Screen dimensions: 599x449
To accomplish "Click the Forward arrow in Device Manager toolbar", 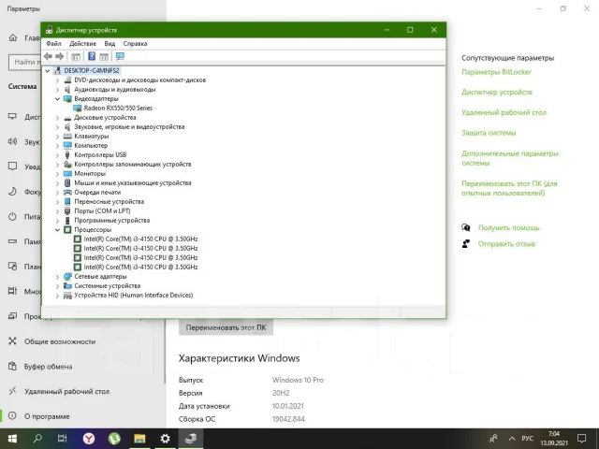I will (60, 56).
